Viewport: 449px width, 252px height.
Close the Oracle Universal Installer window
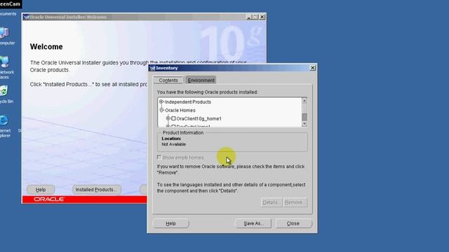[x=262, y=17]
